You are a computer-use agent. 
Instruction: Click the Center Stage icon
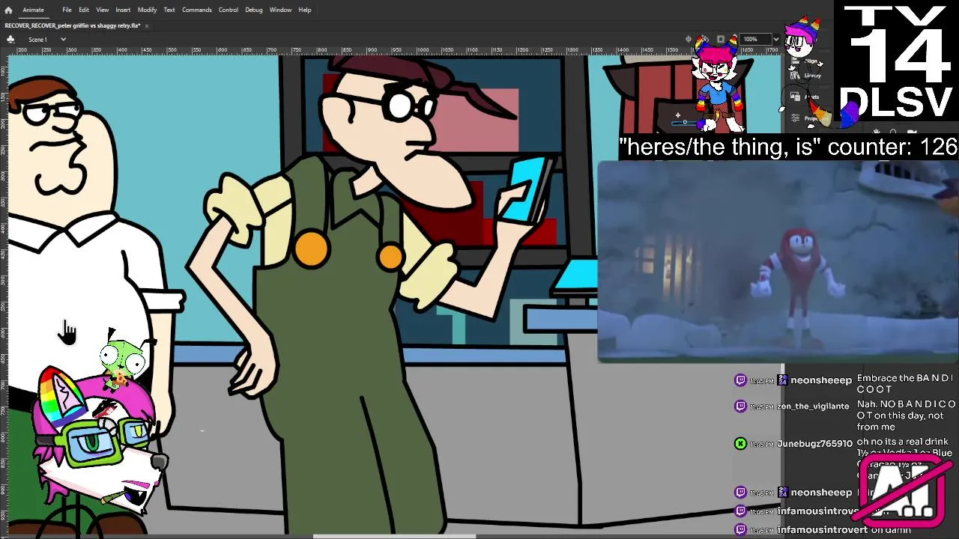689,39
